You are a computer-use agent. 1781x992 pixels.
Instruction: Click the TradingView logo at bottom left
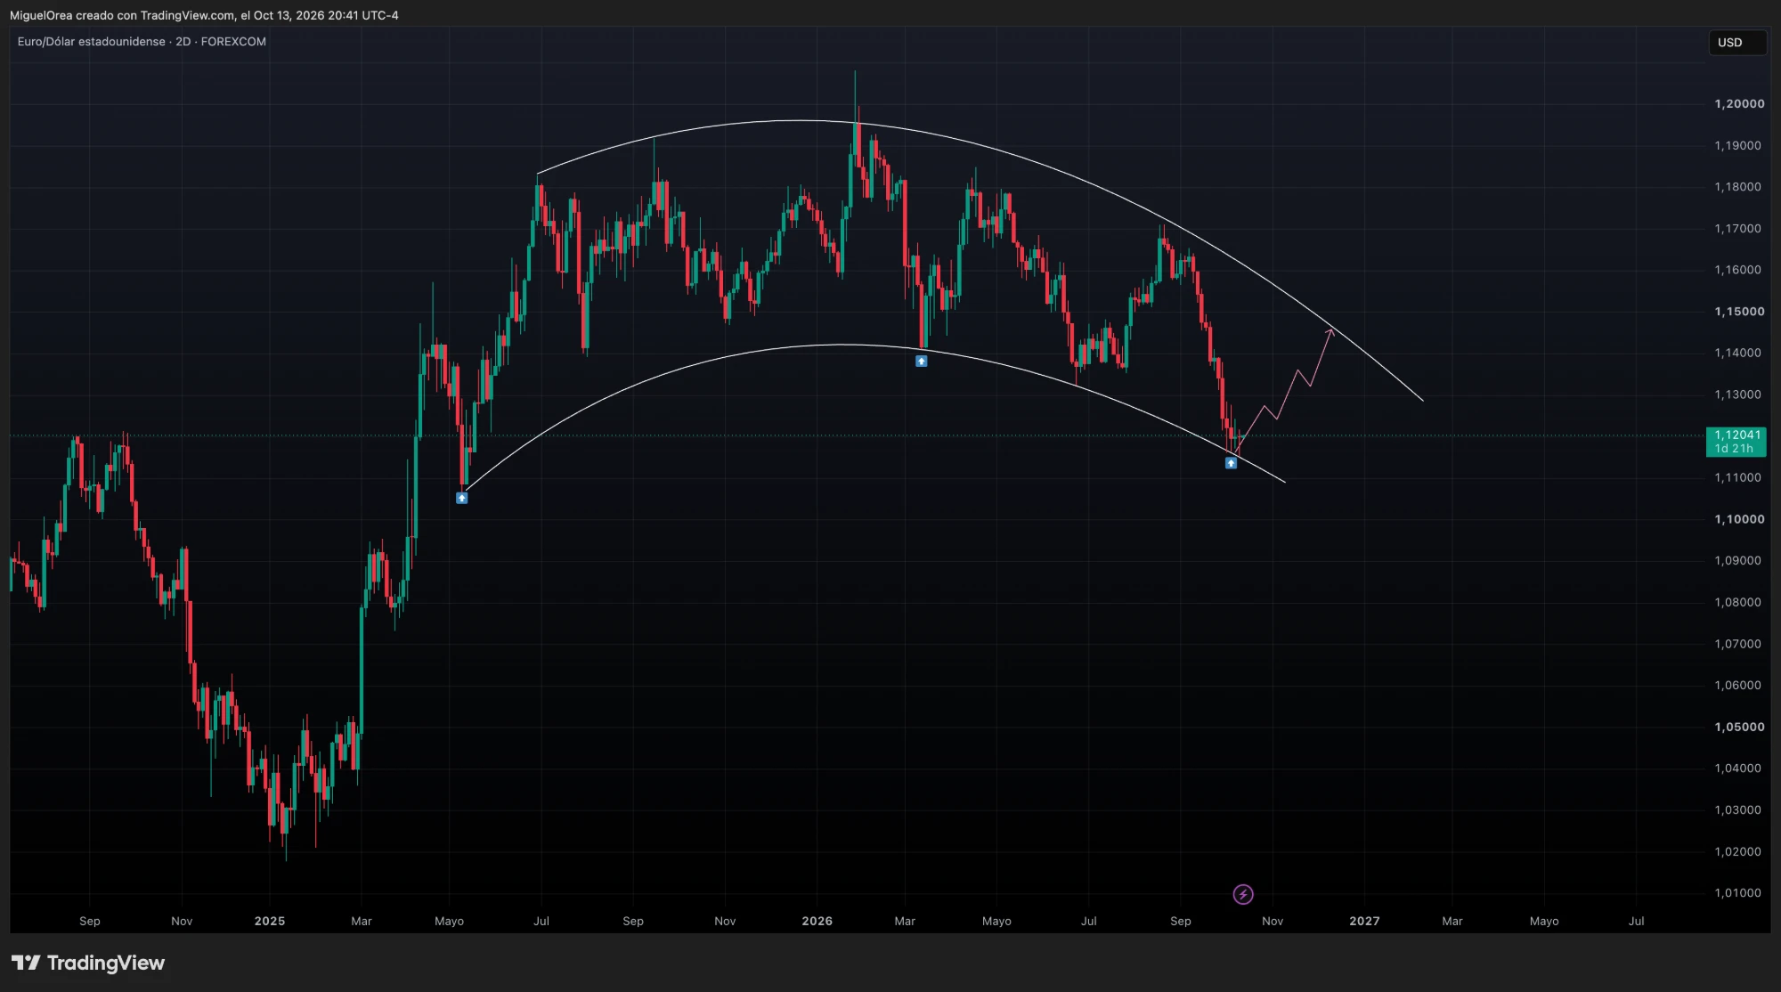click(88, 963)
